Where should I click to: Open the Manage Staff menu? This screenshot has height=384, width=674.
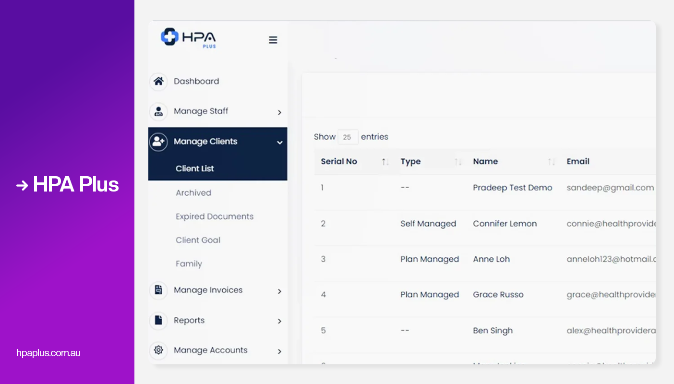[201, 111]
